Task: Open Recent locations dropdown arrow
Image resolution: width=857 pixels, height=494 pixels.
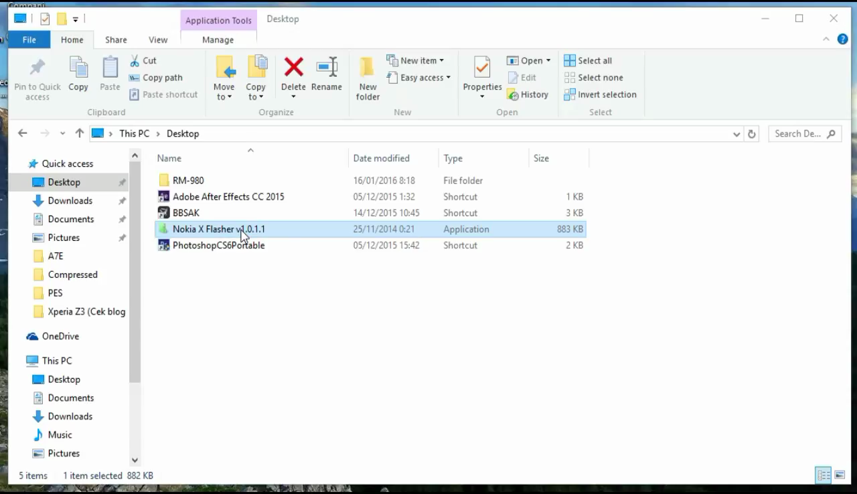Action: tap(62, 133)
